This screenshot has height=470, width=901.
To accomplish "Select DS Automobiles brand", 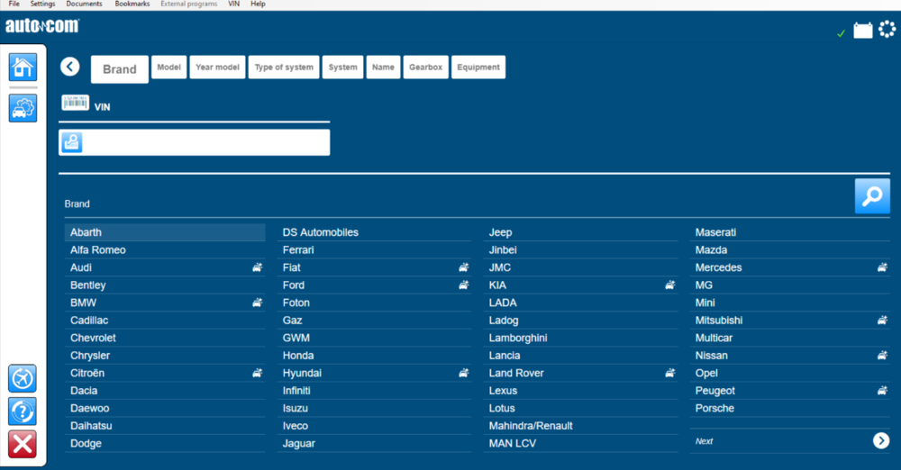I will pyautogui.click(x=374, y=232).
